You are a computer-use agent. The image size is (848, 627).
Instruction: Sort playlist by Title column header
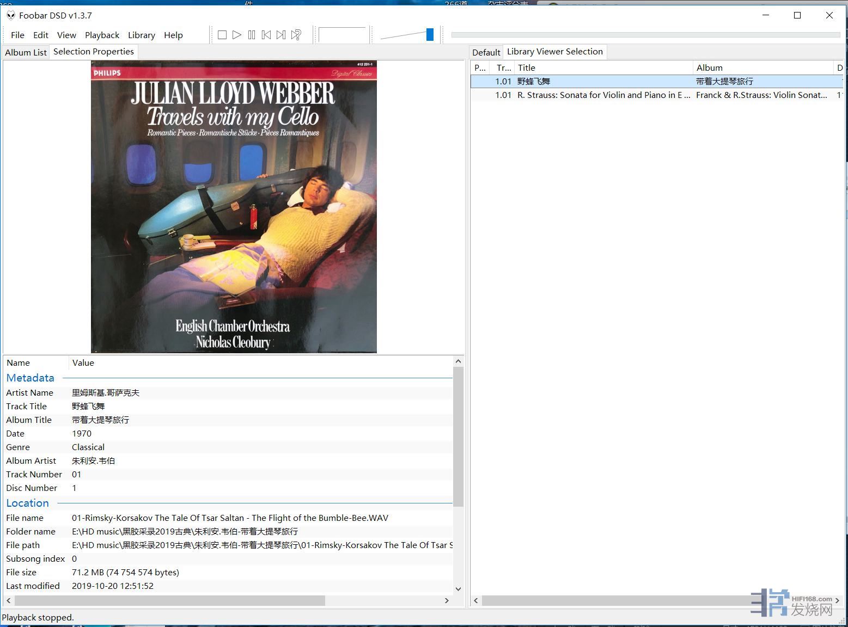[603, 67]
